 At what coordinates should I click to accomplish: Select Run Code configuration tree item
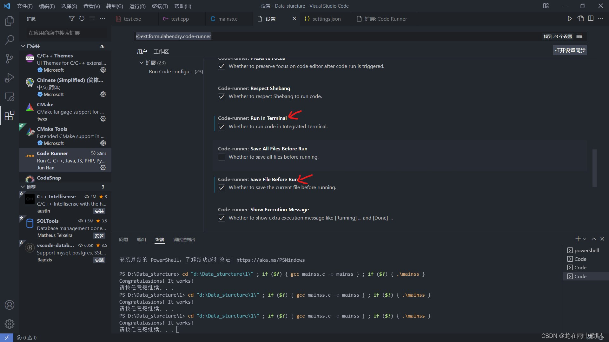[176, 72]
